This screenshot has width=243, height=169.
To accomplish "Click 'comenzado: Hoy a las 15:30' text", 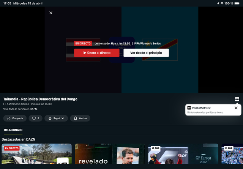I will 112,43.
